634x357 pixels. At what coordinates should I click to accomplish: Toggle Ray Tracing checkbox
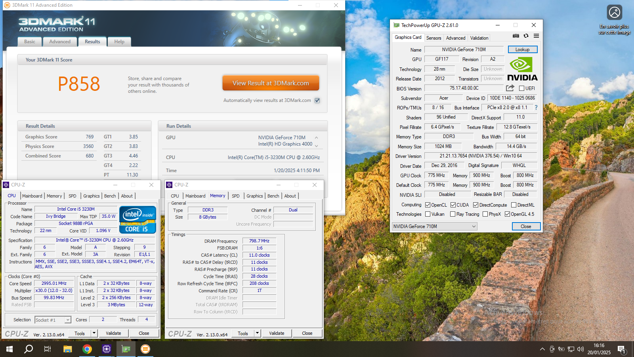453,214
